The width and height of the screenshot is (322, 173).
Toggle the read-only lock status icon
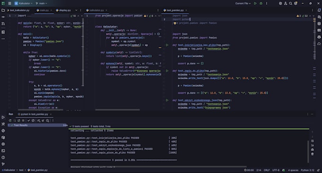pos(318,170)
